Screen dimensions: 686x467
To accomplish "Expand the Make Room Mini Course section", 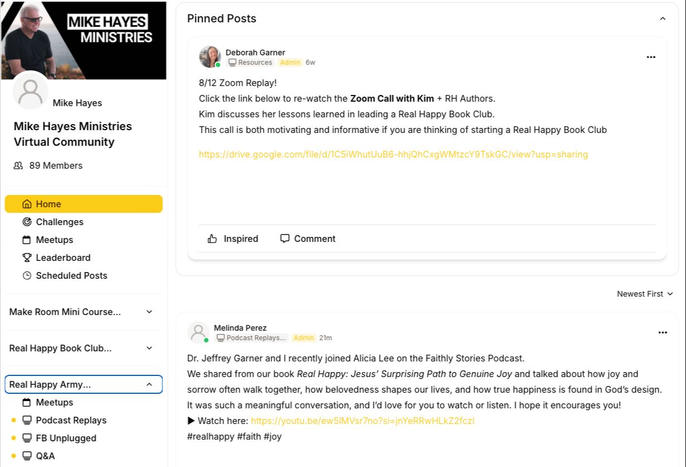I will coord(149,312).
